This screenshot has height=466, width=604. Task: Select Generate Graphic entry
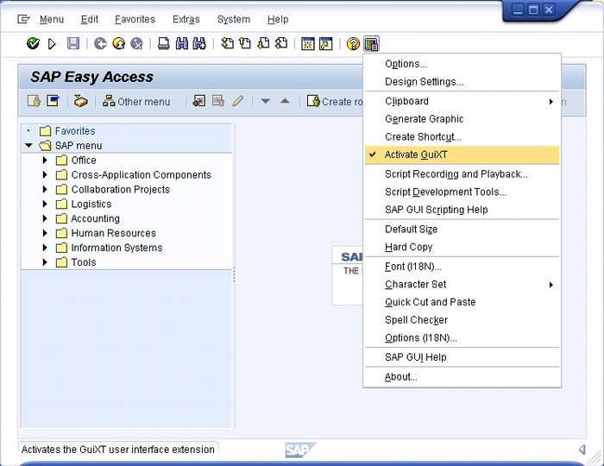(462, 119)
